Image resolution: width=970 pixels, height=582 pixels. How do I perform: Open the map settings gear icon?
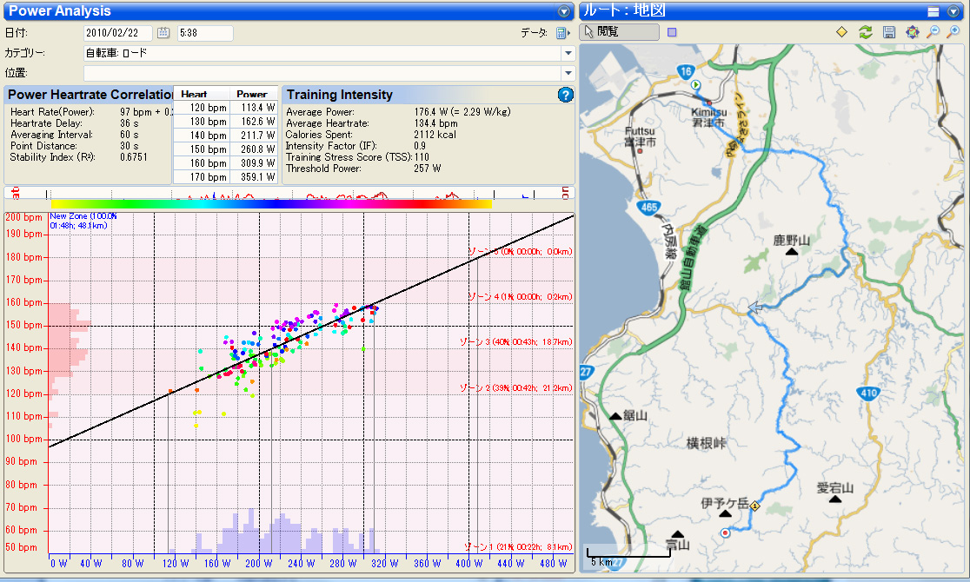coord(911,32)
